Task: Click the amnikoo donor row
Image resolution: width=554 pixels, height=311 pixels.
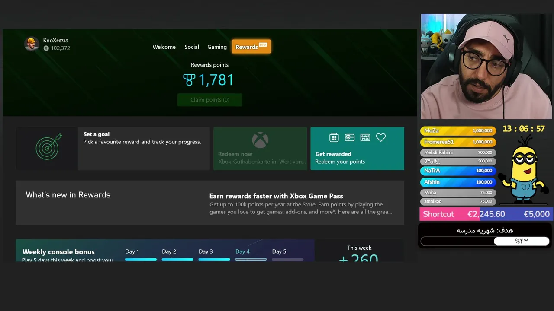Action: (458, 201)
